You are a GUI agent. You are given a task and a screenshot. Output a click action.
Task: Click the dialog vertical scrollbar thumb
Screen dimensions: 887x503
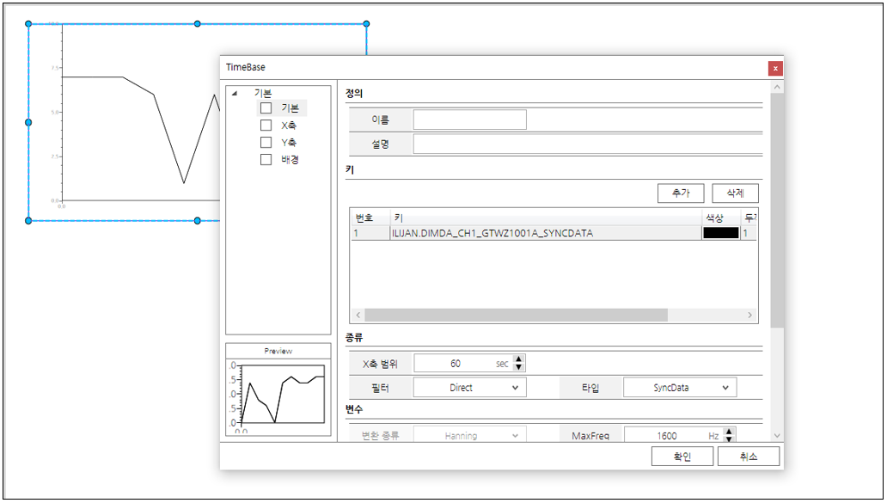click(x=777, y=210)
